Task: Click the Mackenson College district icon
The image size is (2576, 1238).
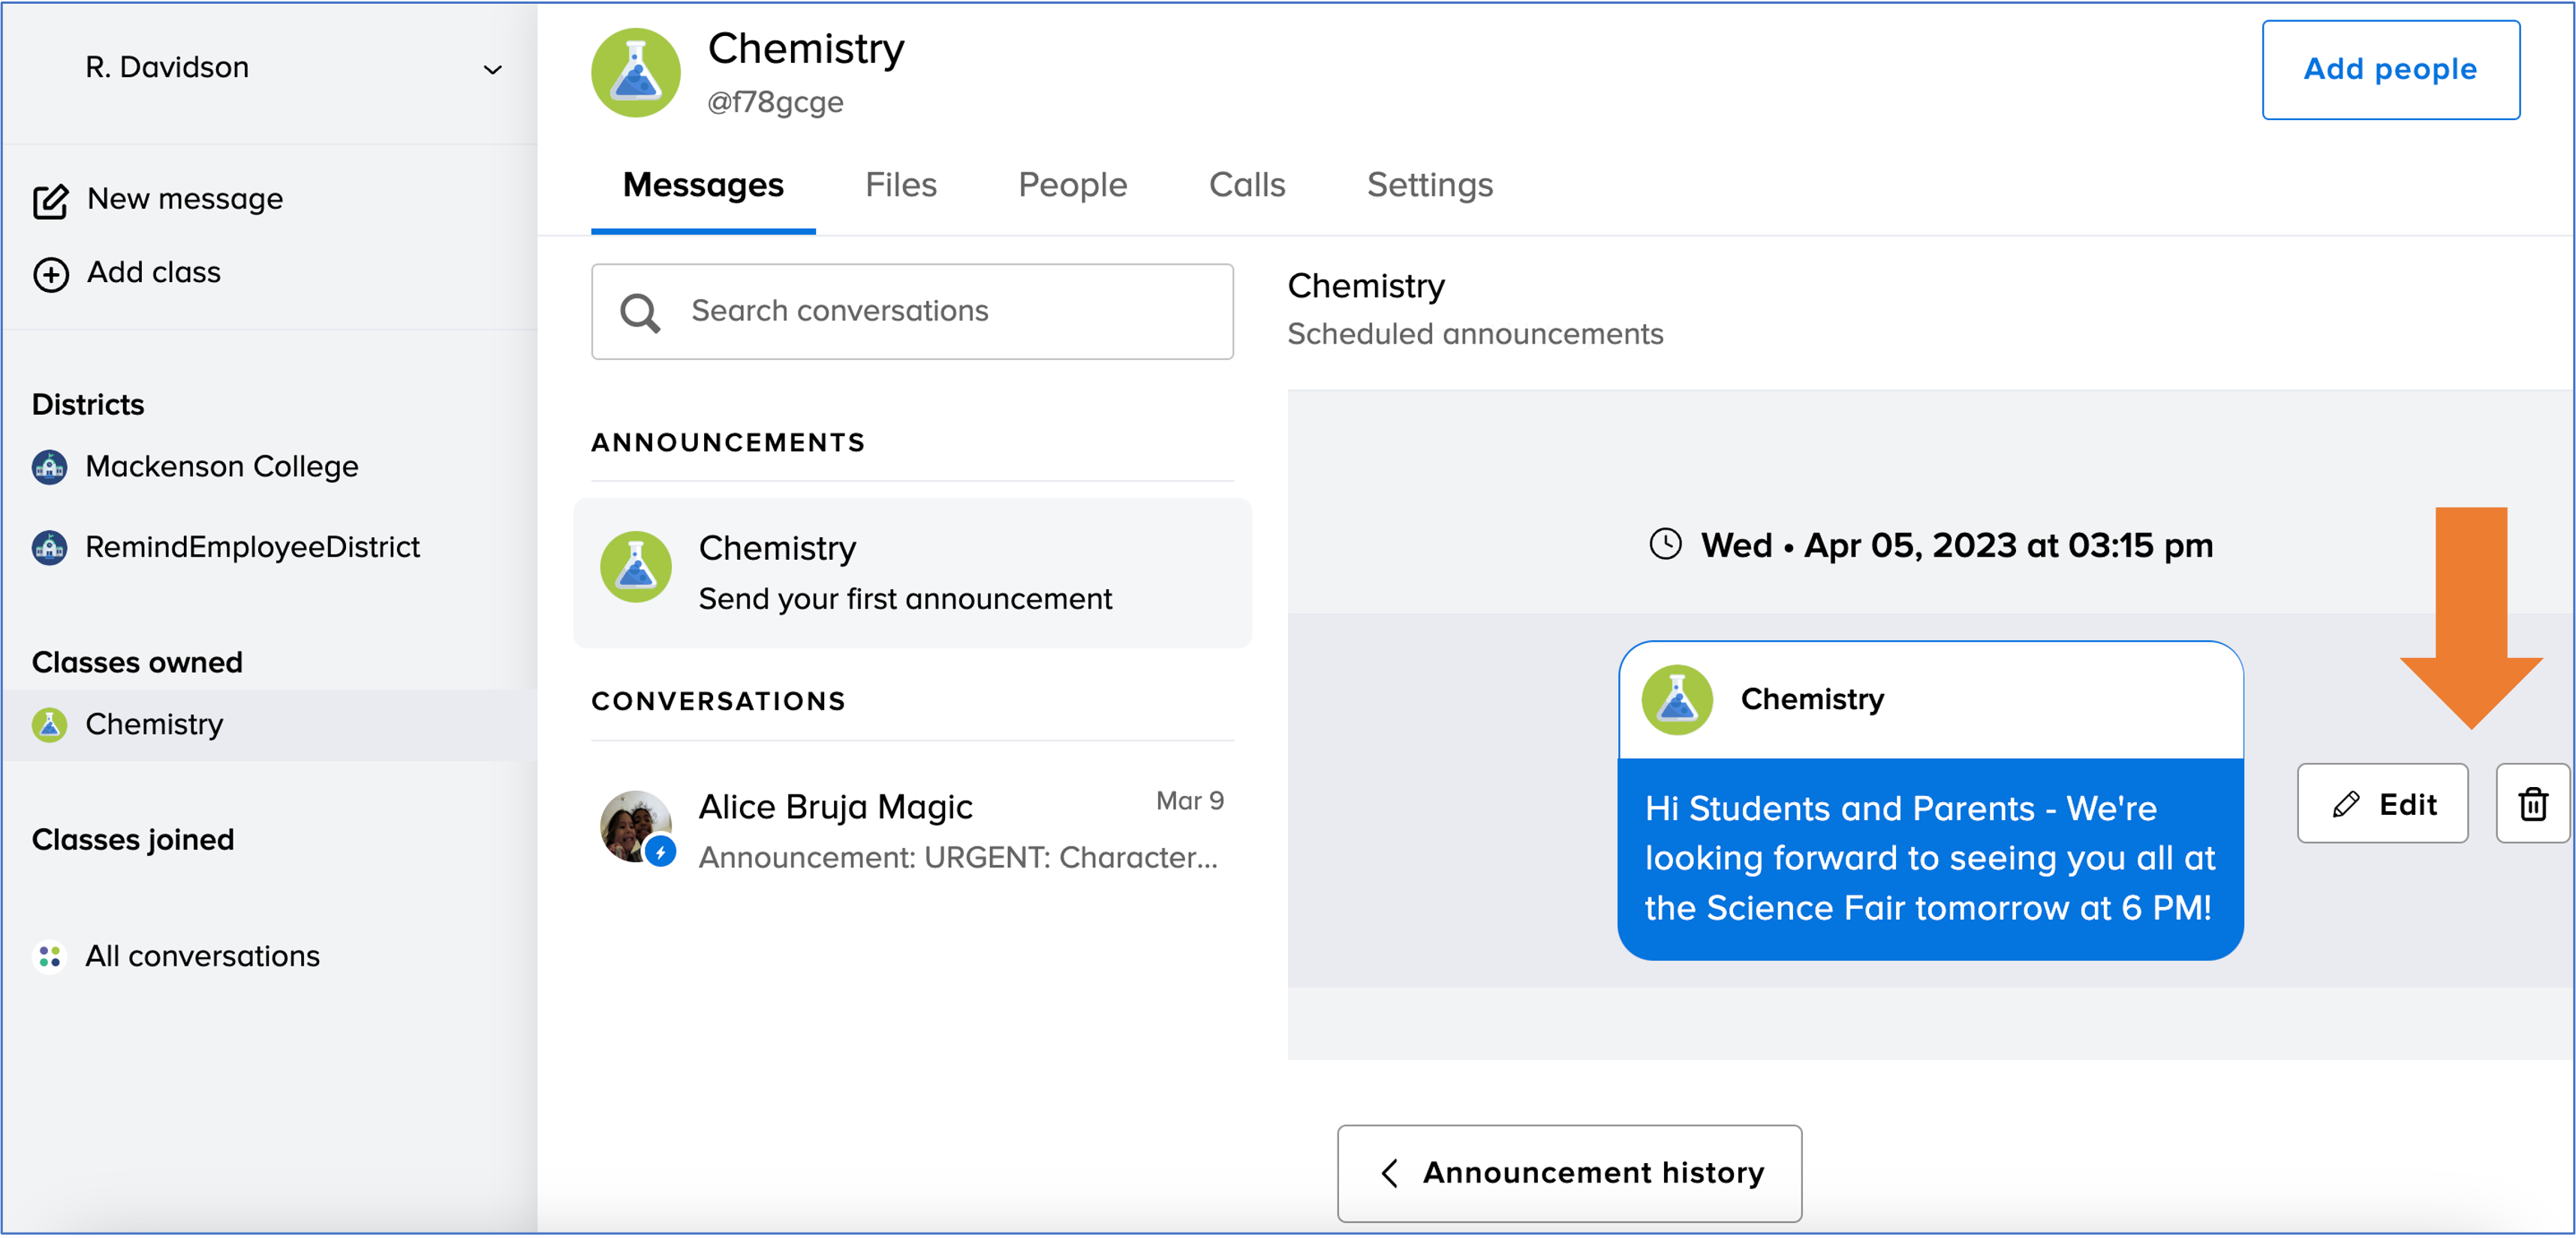Action: click(x=49, y=466)
